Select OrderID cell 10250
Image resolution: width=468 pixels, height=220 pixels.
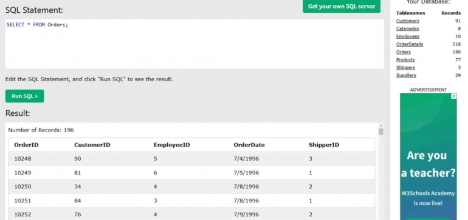22,187
